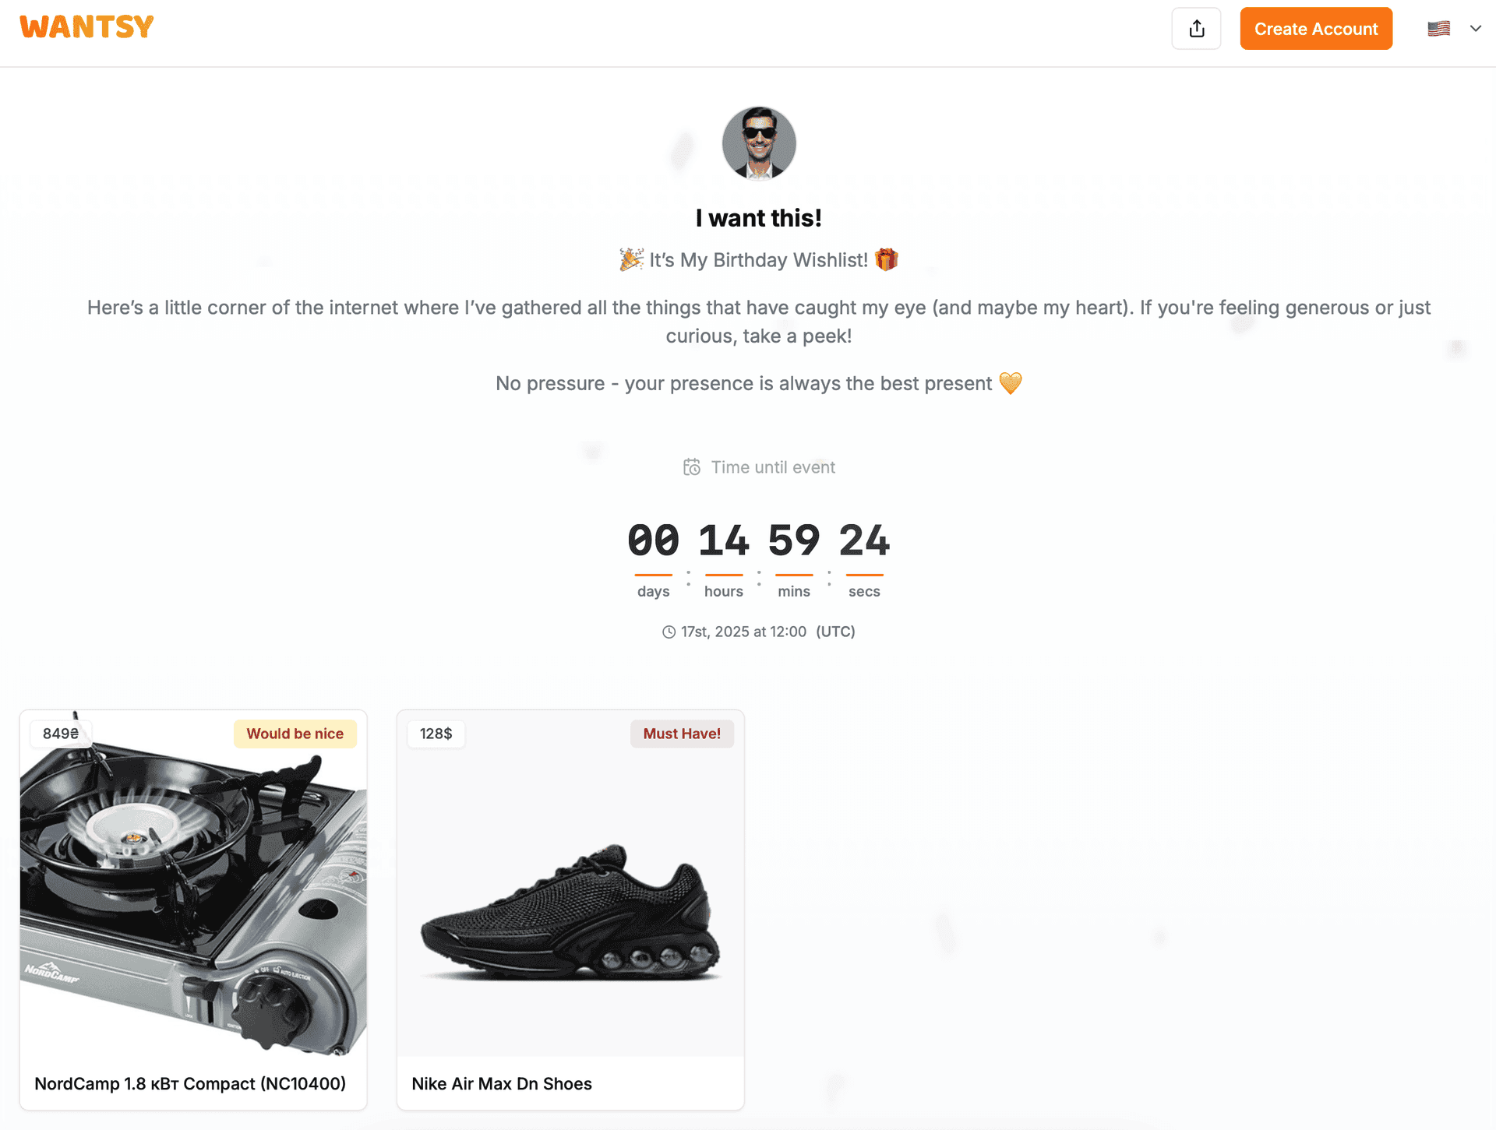Click the calendar icon beside Time until event

click(x=692, y=467)
